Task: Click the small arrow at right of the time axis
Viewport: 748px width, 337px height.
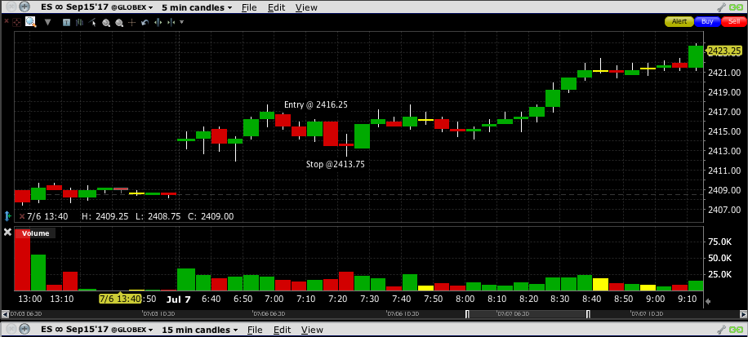Action: (x=708, y=301)
